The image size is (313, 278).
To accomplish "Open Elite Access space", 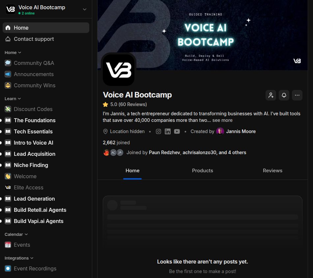I will coord(46,188).
